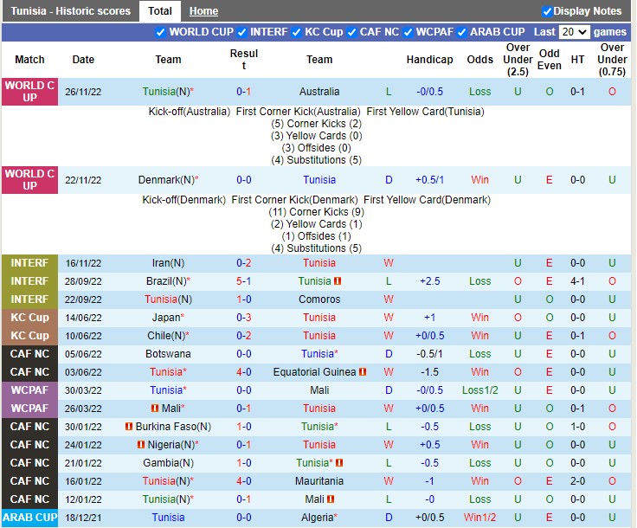
Task: Click (11) Corner Kicks (9) note
Action: [x=316, y=212]
